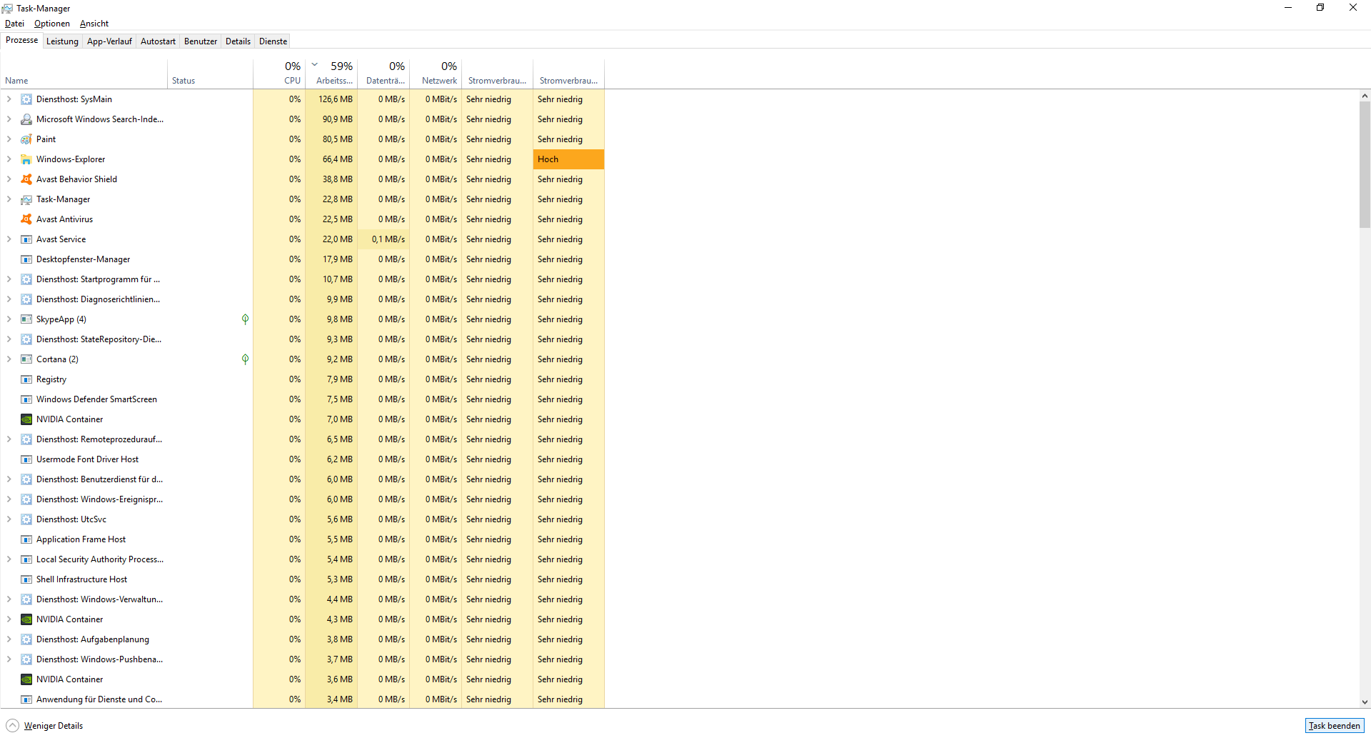Select the 0,1 MB/s cell for Avast Service

tap(383, 239)
